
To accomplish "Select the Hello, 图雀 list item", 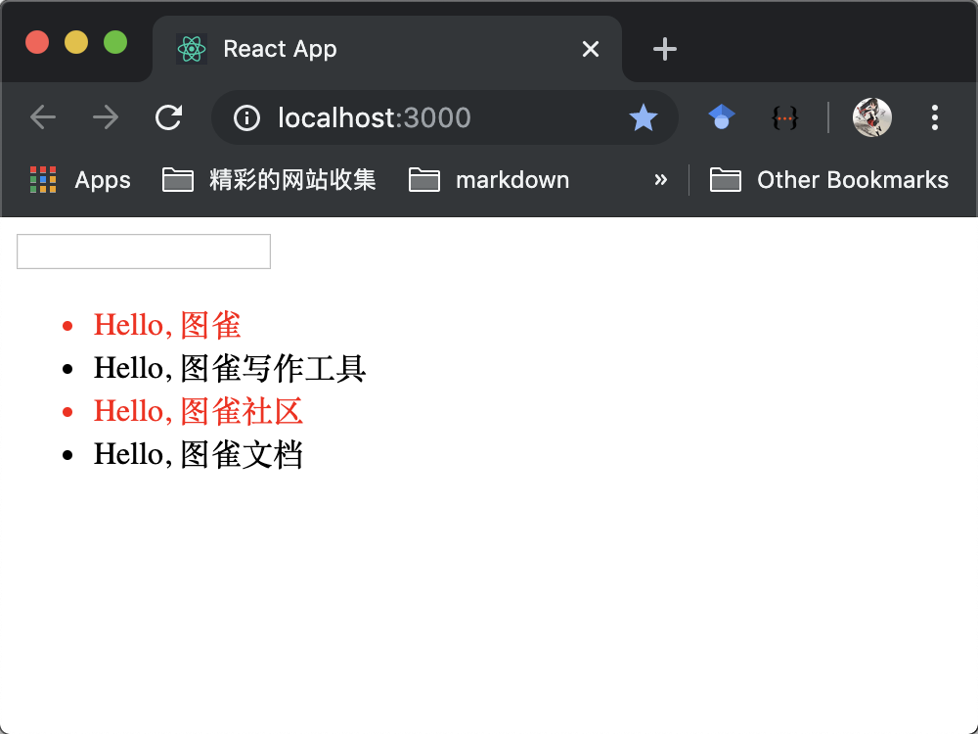I will tap(166, 324).
